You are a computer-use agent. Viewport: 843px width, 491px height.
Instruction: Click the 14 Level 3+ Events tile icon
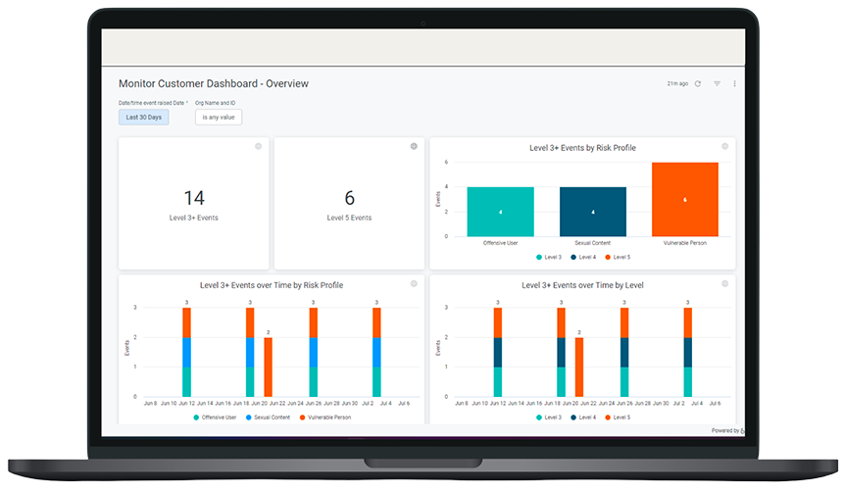259,146
